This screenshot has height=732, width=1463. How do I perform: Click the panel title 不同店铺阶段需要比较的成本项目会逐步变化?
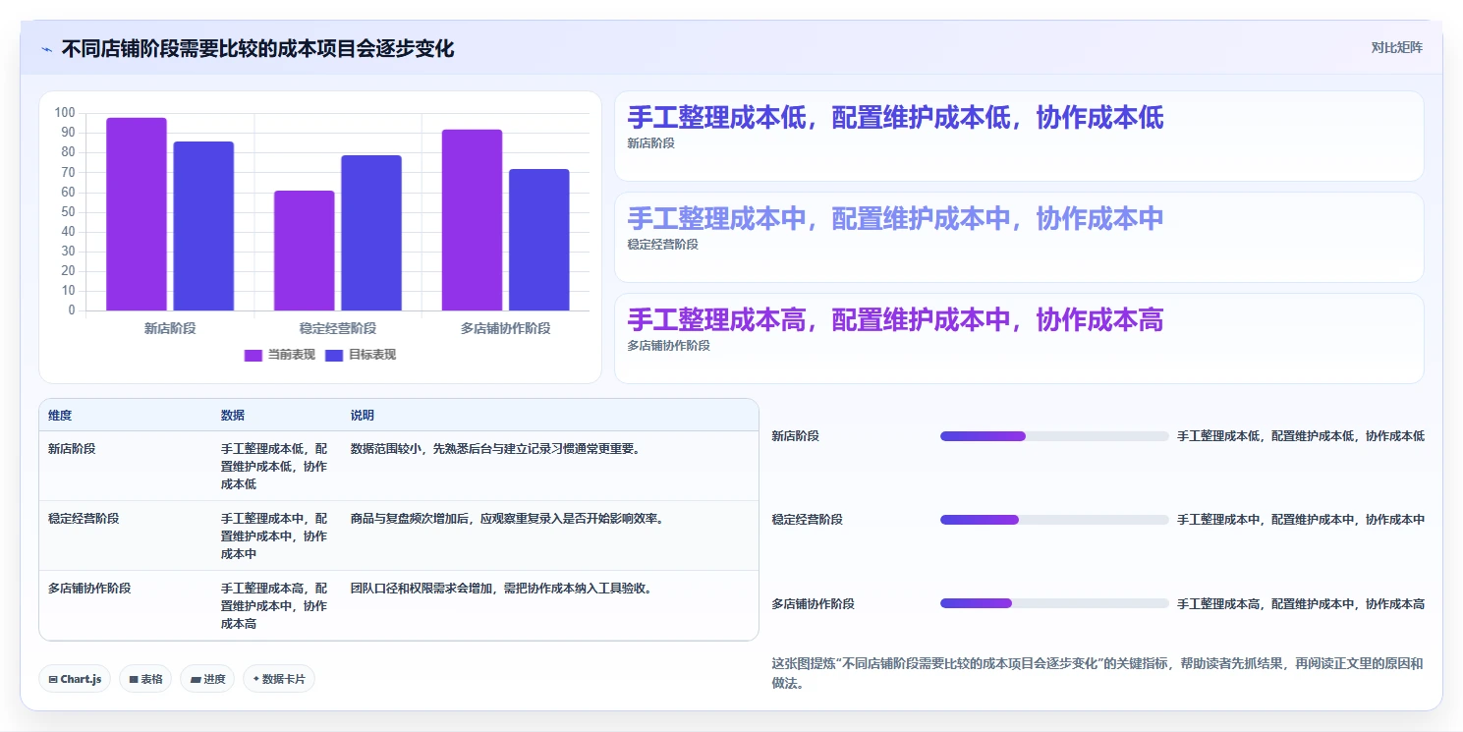tap(257, 49)
